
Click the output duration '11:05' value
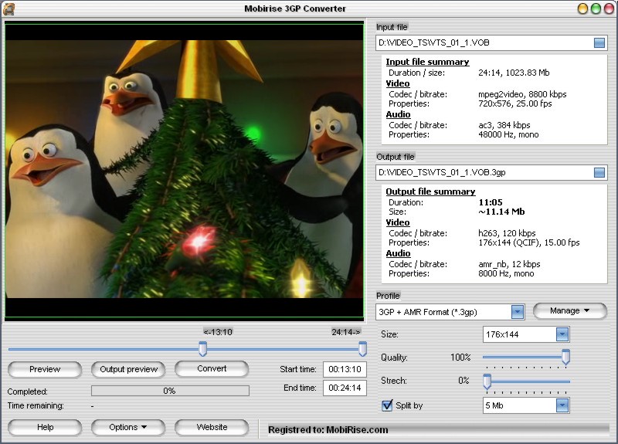click(x=491, y=202)
